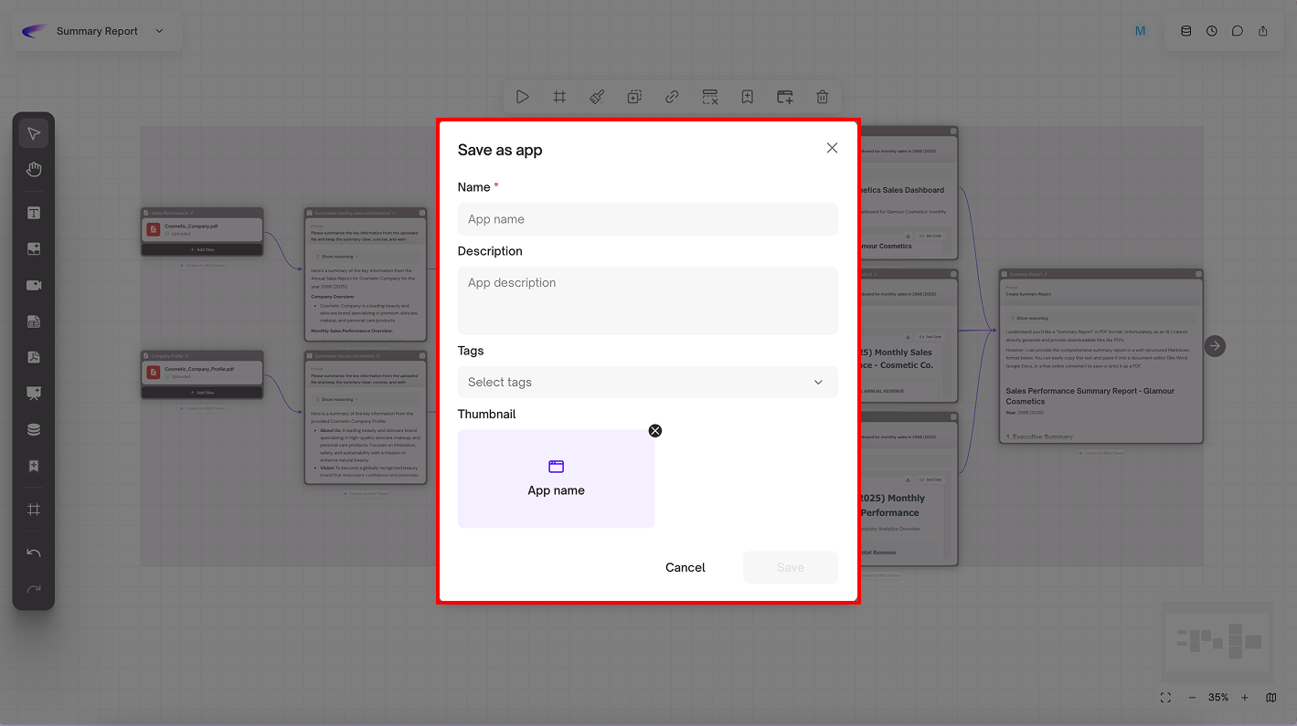Viewport: 1297px width, 726px height.
Task: Open the Select tags dropdown
Action: pos(647,382)
